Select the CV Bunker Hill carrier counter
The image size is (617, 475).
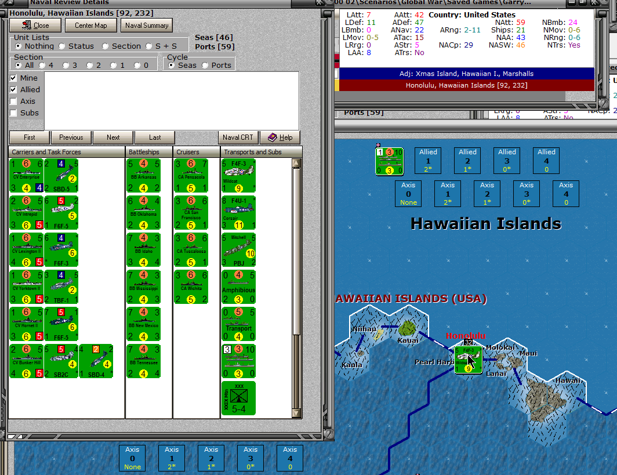26,361
